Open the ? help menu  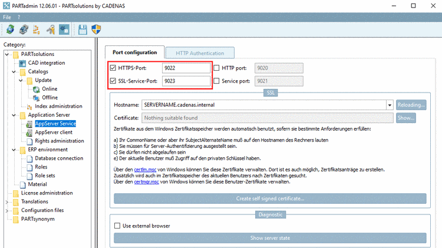coord(19,17)
